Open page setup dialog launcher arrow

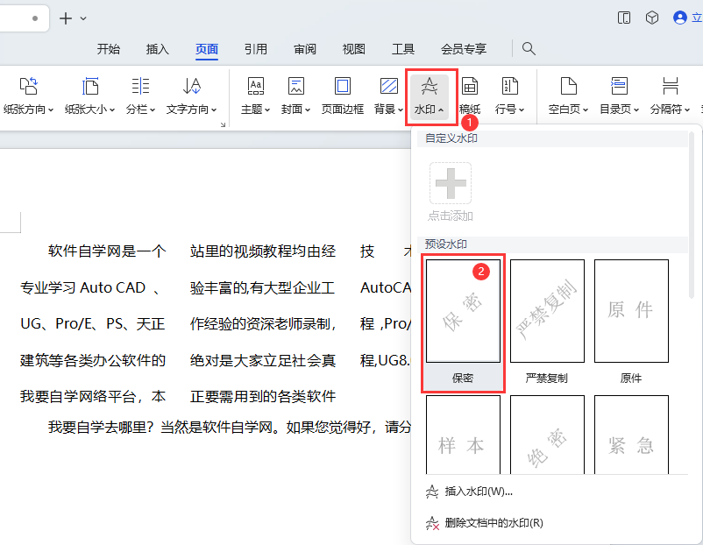pos(223,124)
